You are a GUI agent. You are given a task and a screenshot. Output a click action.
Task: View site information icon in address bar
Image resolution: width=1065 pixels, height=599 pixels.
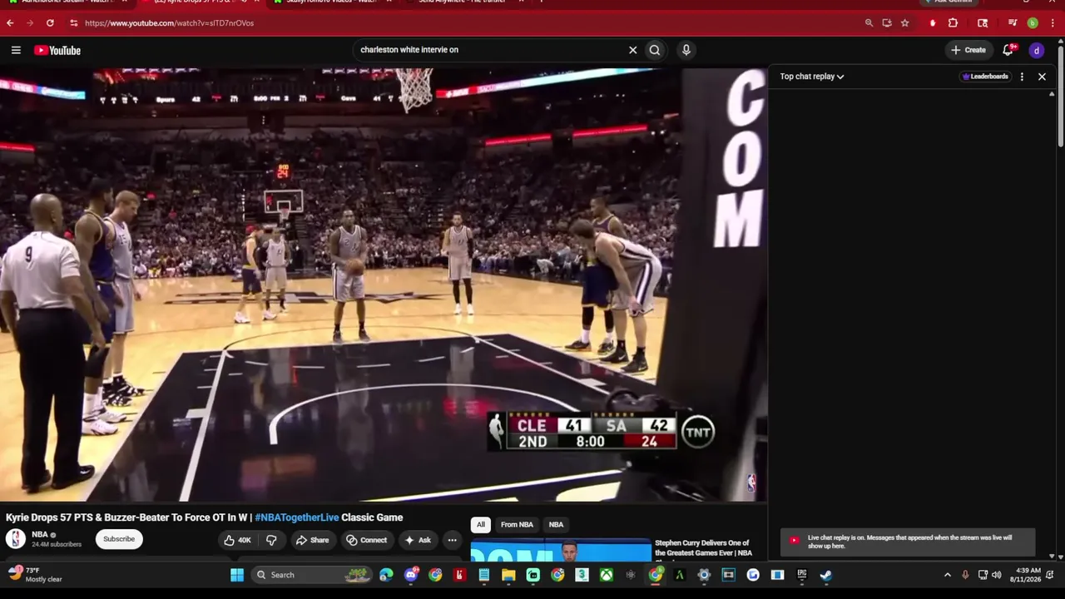coord(73,23)
